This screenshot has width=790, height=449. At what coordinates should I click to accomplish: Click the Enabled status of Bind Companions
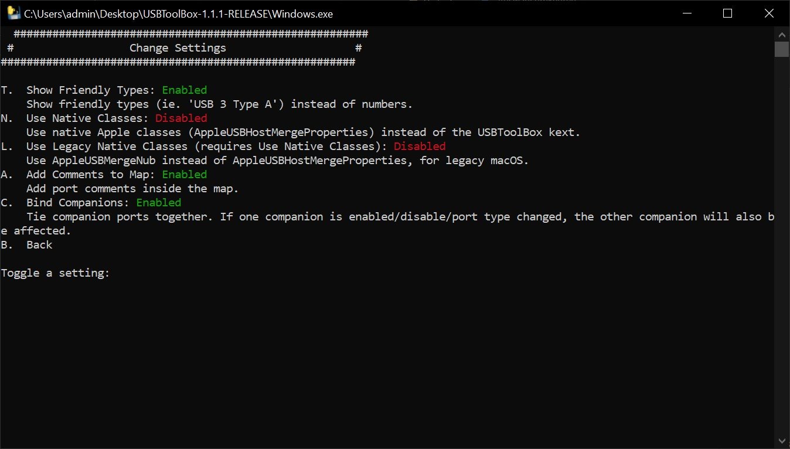(x=158, y=203)
